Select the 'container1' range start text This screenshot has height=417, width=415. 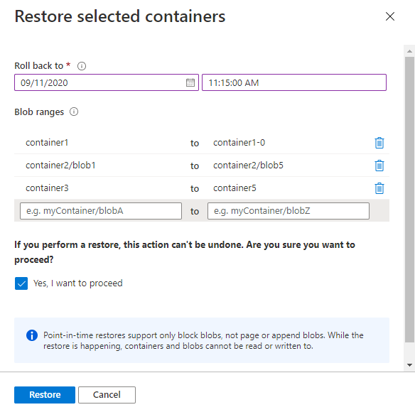pos(47,143)
